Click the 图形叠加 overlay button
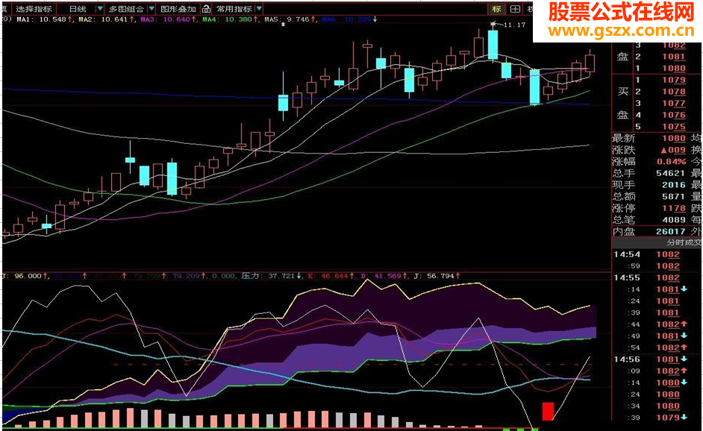703x431 pixels. pyautogui.click(x=178, y=9)
